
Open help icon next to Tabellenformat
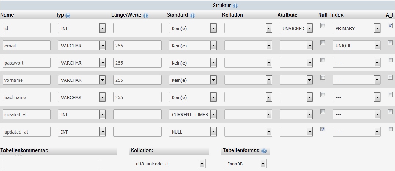coord(264,151)
